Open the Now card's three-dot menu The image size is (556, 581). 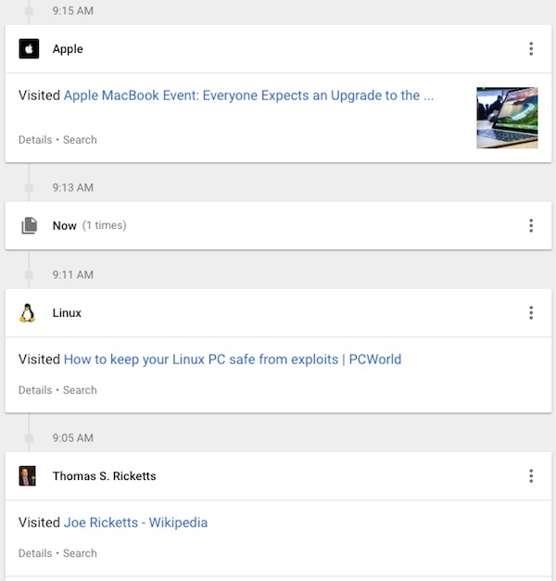pos(531,225)
